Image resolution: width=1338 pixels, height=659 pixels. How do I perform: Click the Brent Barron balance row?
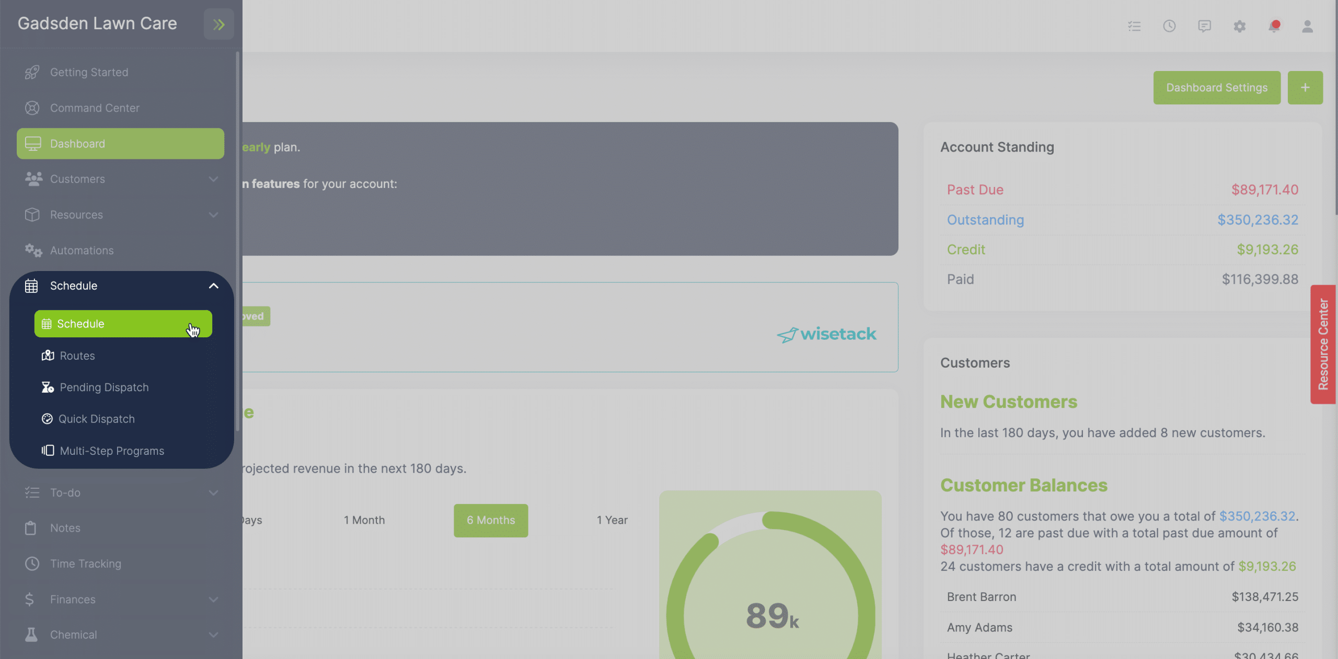(x=1122, y=597)
